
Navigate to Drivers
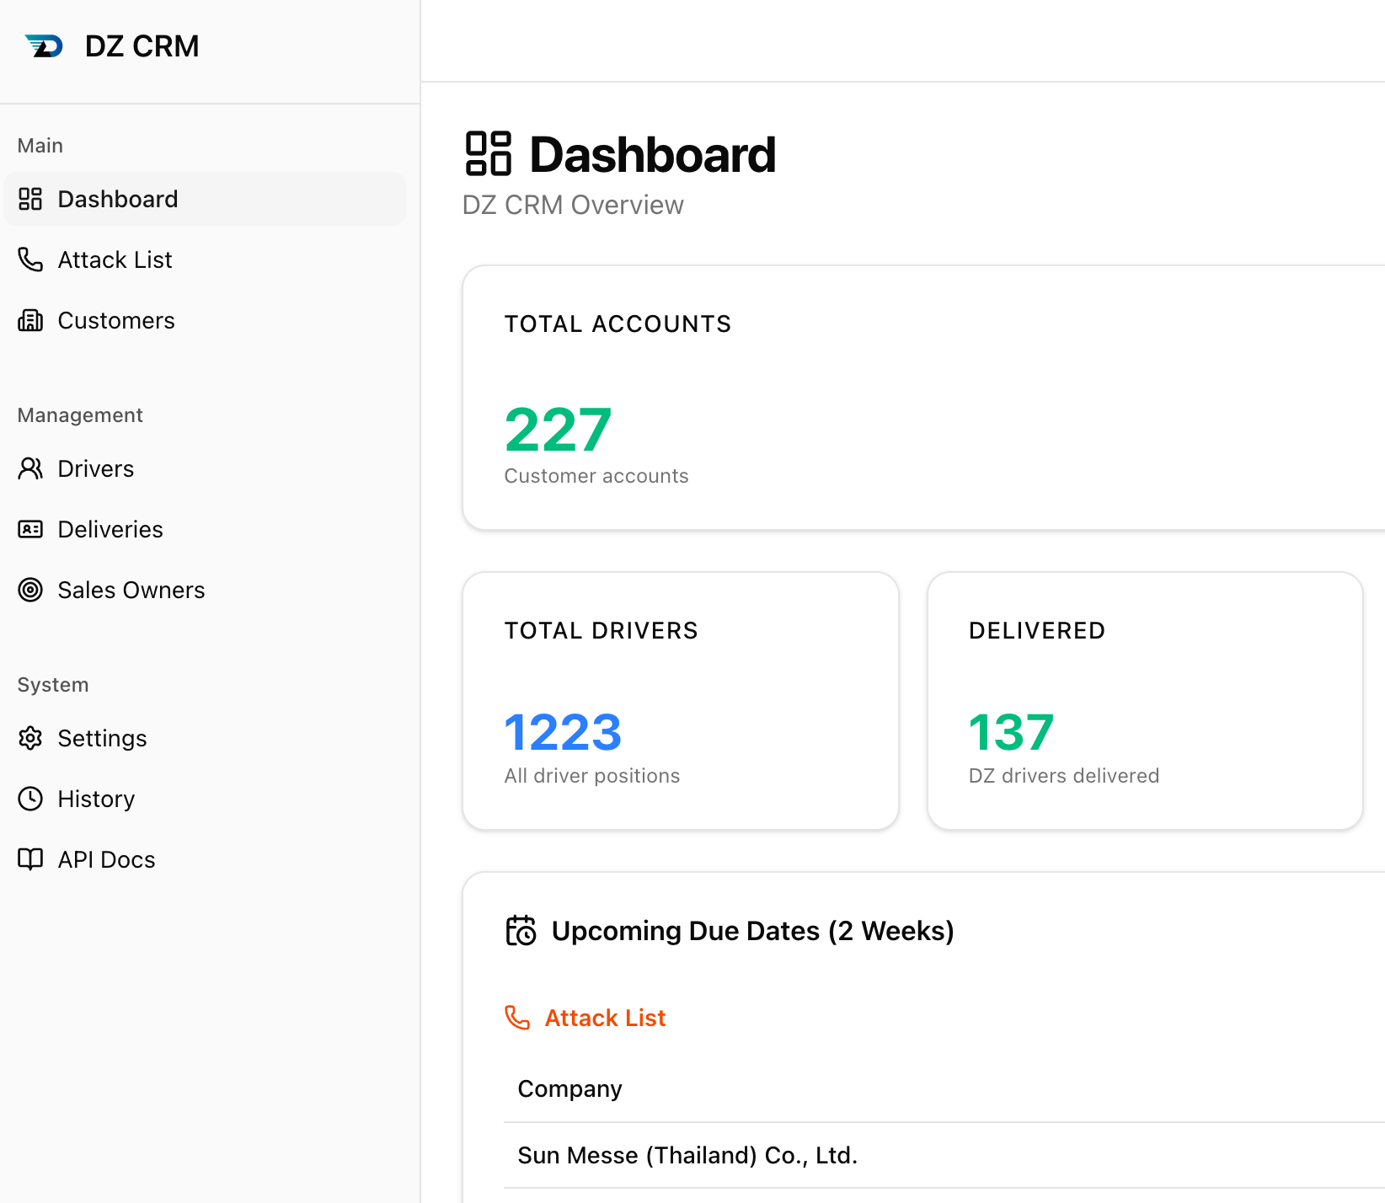(x=205, y=468)
